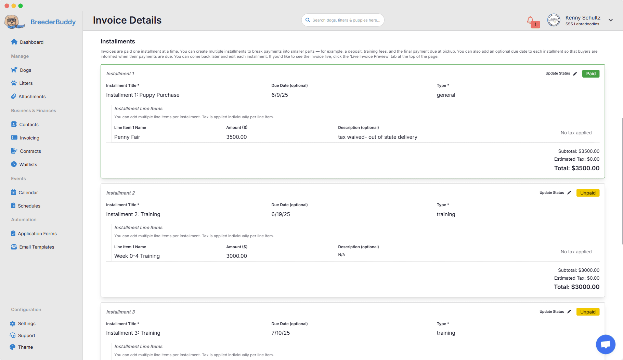Click the Support headset icon
This screenshot has width=623, height=360.
tap(13, 335)
